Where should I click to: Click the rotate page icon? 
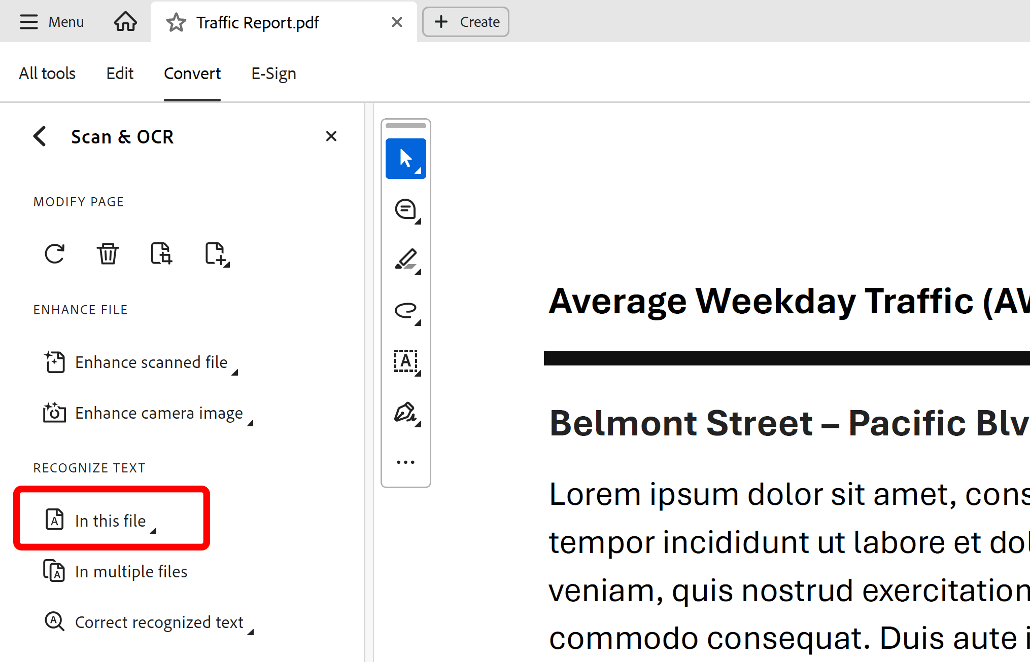coord(55,253)
